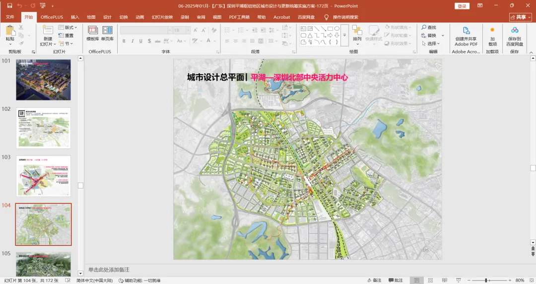Toggle justify text alignment

point(252,41)
